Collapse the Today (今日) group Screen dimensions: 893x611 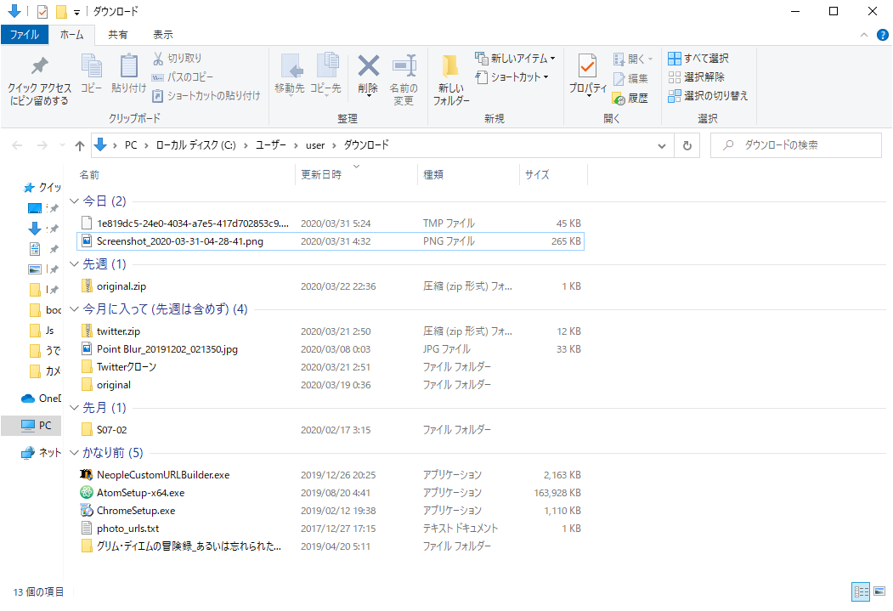tap(74, 201)
